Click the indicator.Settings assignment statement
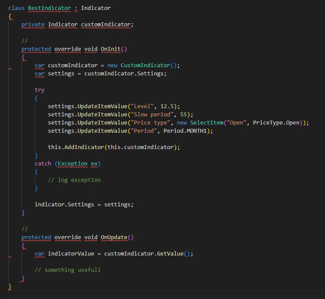This screenshot has height=299, width=325. tap(84, 204)
